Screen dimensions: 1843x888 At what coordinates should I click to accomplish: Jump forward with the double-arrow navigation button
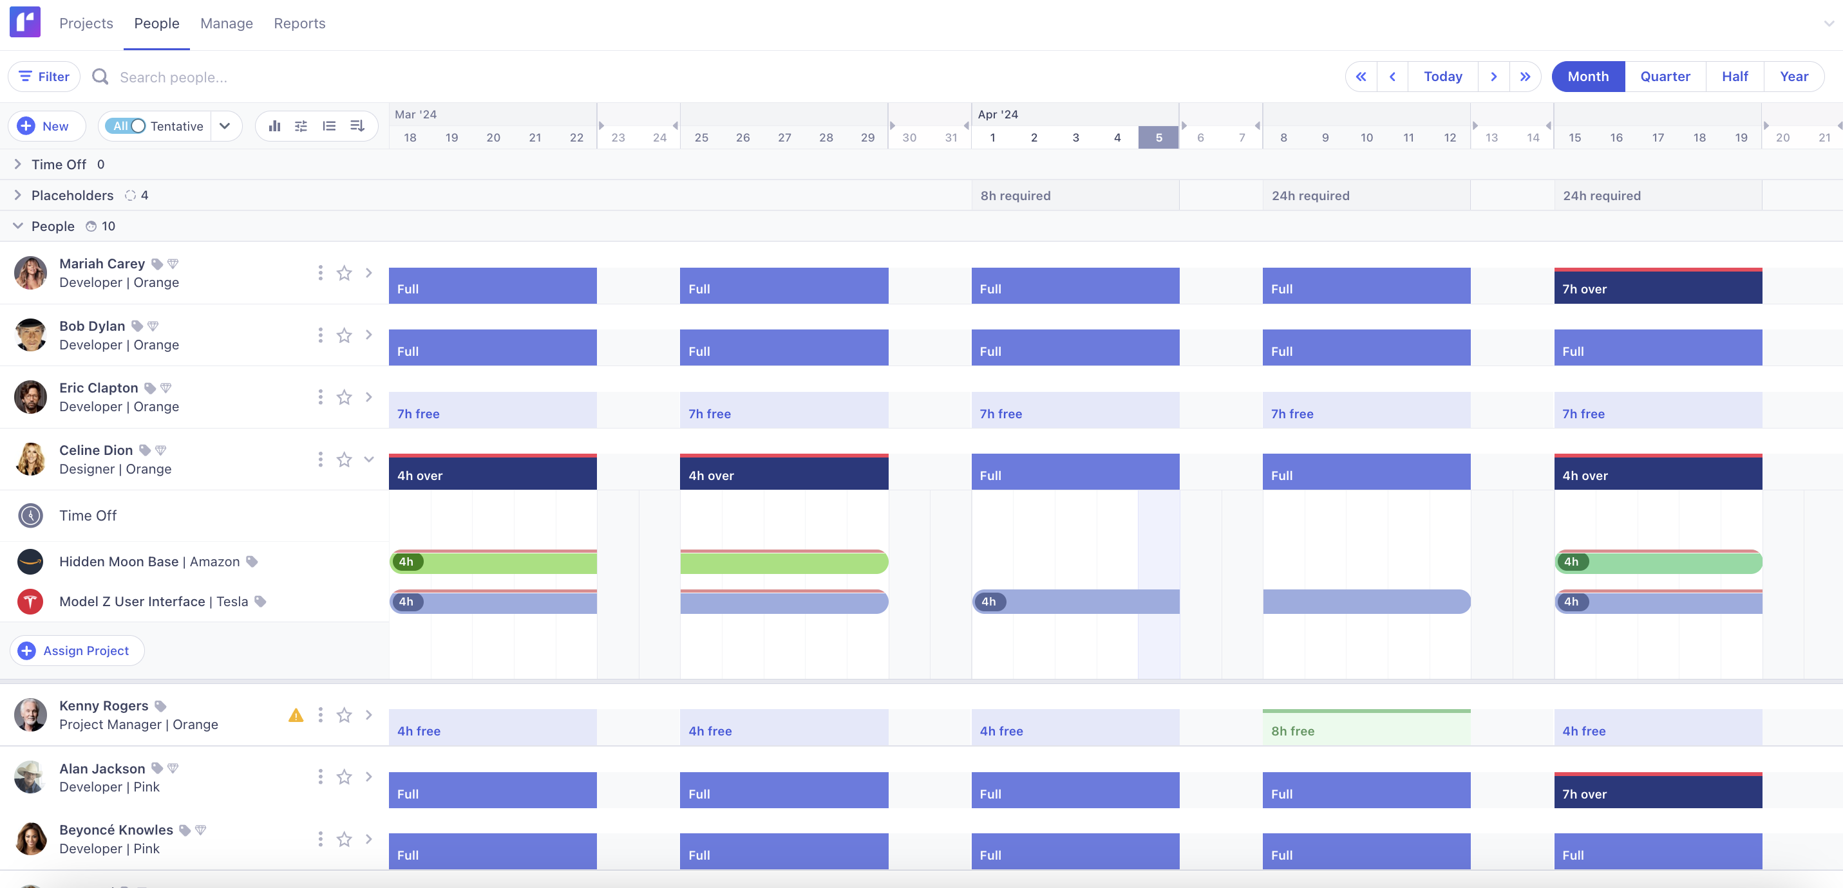tap(1525, 77)
